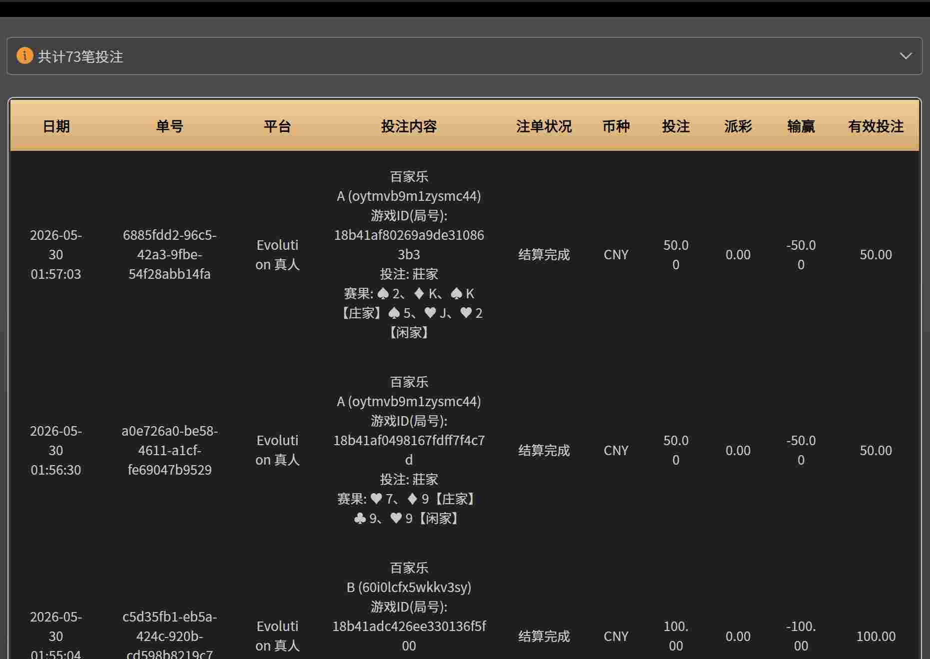Image resolution: width=930 pixels, height=659 pixels.
Task: Click the 投注内容 column header
Action: tap(409, 126)
